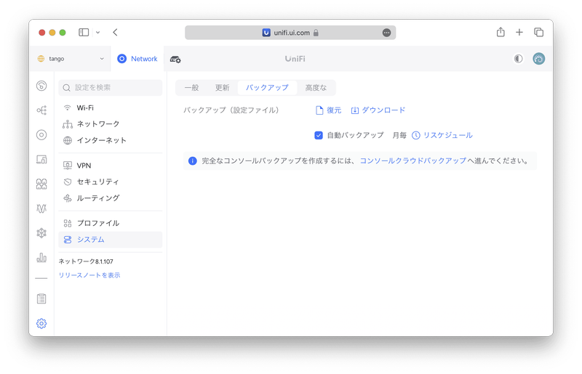The height and width of the screenshot is (374, 582).
Task: Click the 復元 restore link
Action: click(x=328, y=110)
